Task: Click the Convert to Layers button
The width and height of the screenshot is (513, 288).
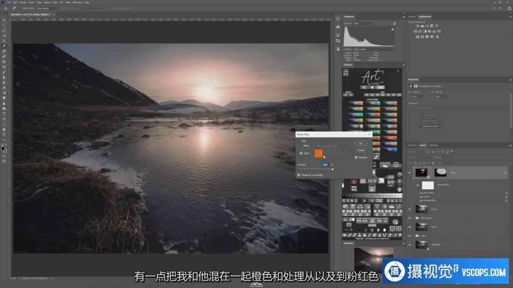Action: tap(430, 126)
